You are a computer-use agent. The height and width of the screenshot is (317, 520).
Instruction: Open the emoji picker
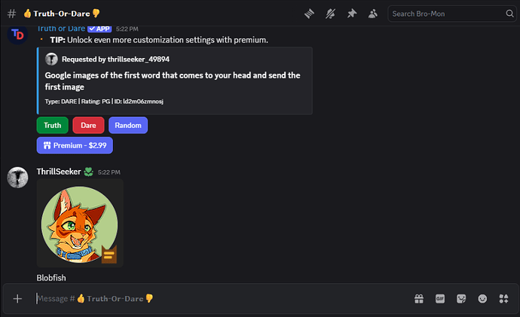[x=482, y=299]
